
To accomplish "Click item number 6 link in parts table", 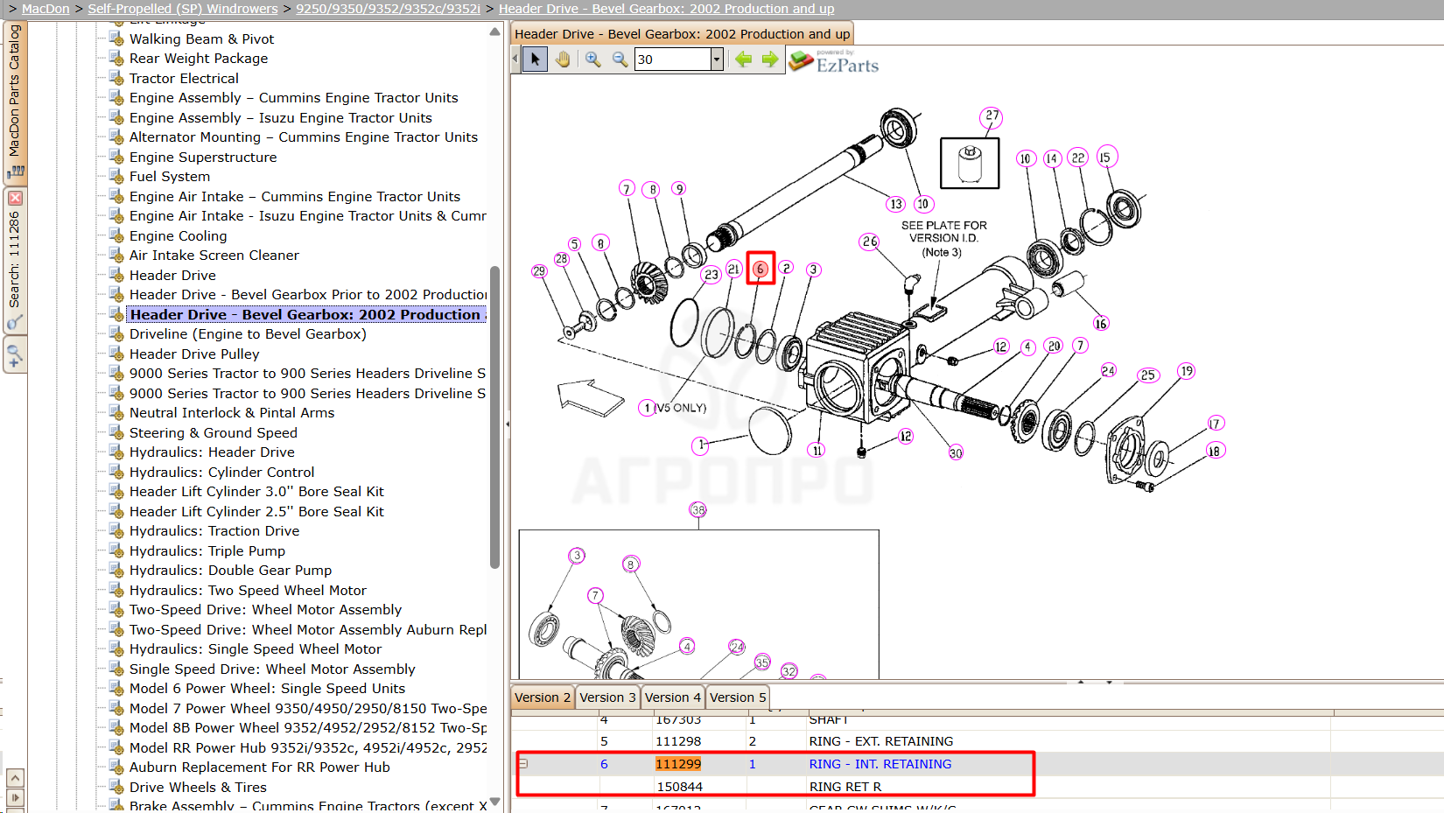I will coord(604,764).
